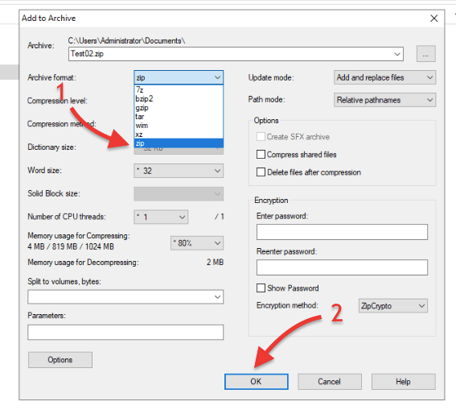Expand the Word size dropdown
Screen dimensions: 456x414
coord(179,171)
